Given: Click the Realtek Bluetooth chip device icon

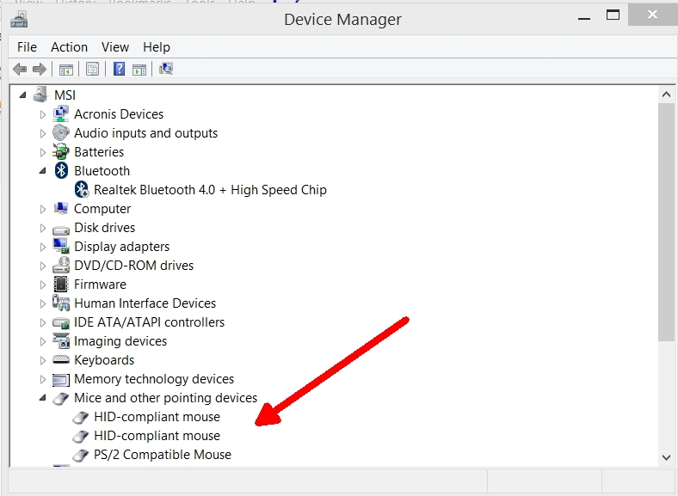Looking at the screenshot, I should pos(82,190).
